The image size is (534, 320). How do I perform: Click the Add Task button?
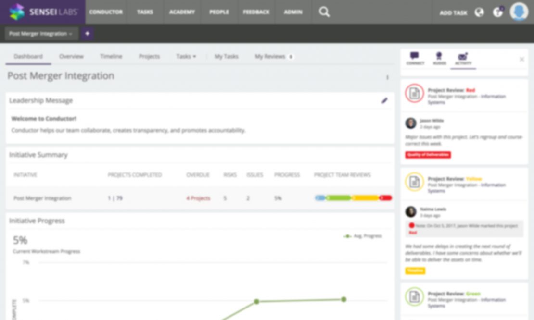[x=453, y=13]
